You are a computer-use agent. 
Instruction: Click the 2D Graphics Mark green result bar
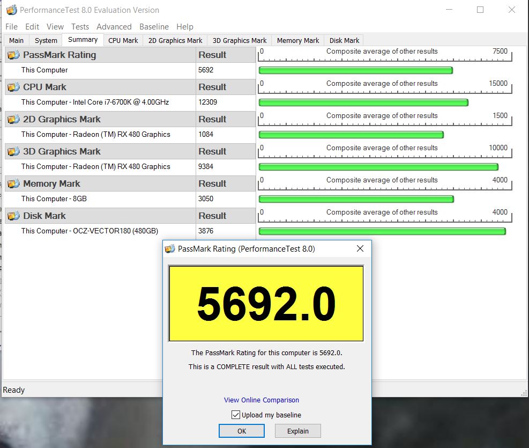point(351,135)
